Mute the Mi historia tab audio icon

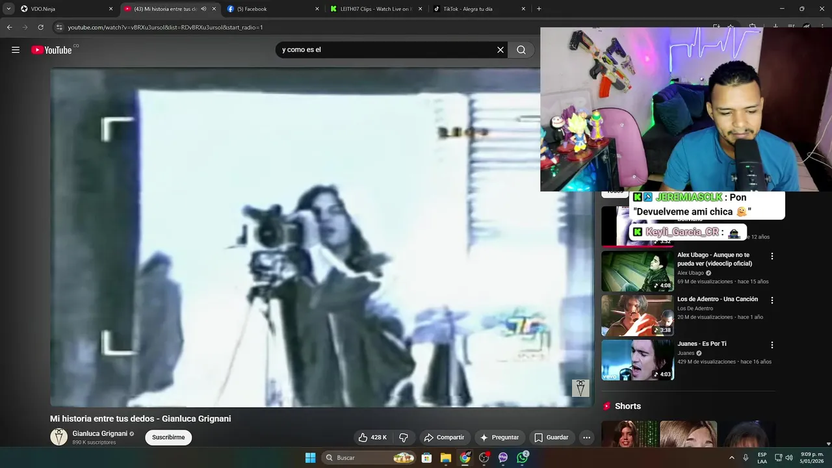203,9
